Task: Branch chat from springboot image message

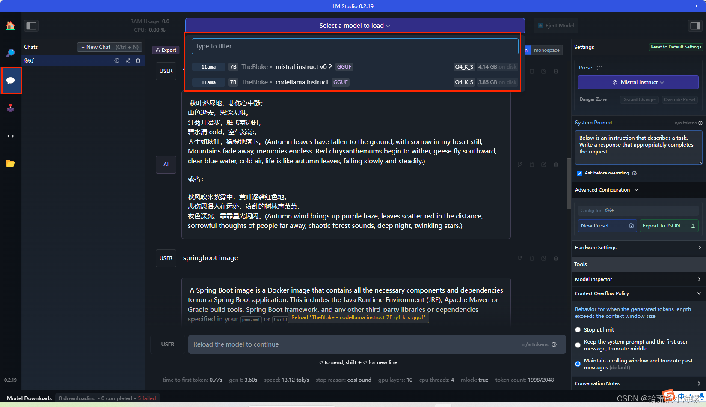Action: 520,258
